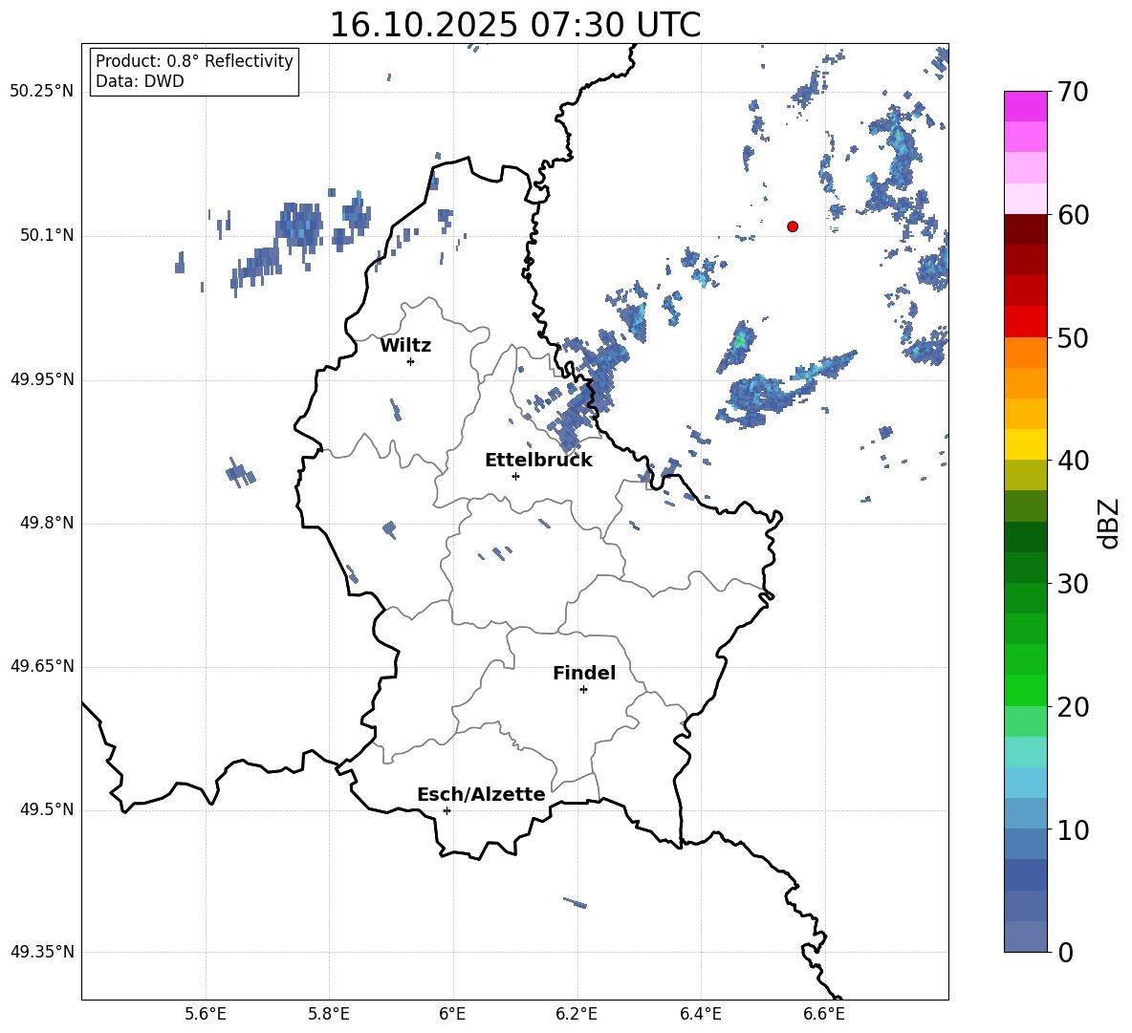Click the 5.8°E longitude label

click(329, 1014)
